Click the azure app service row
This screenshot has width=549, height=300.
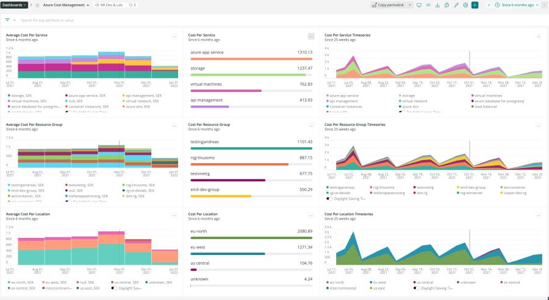[x=251, y=55]
